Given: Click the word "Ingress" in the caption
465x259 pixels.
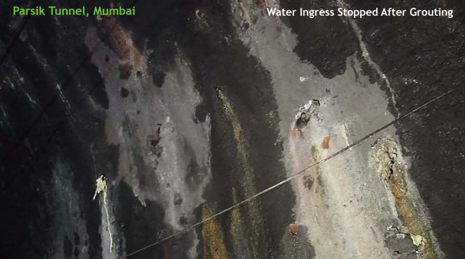Looking at the screenshot, I should pyautogui.click(x=317, y=12).
